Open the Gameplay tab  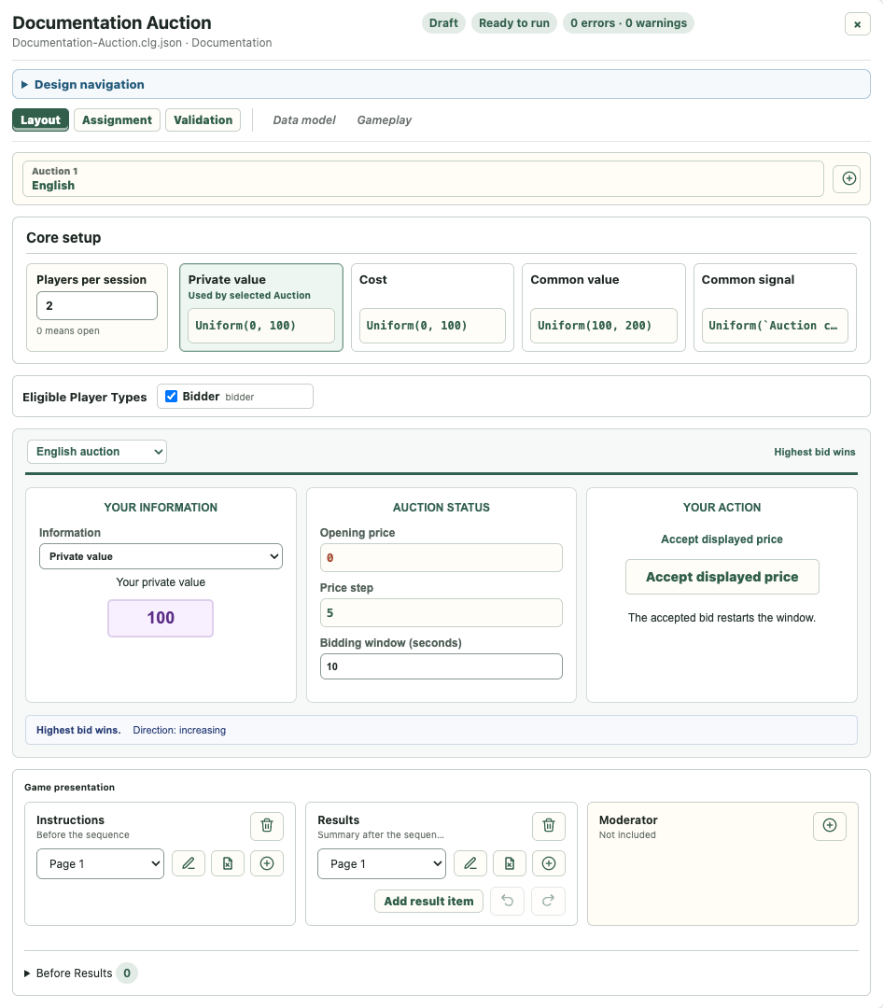(x=384, y=120)
